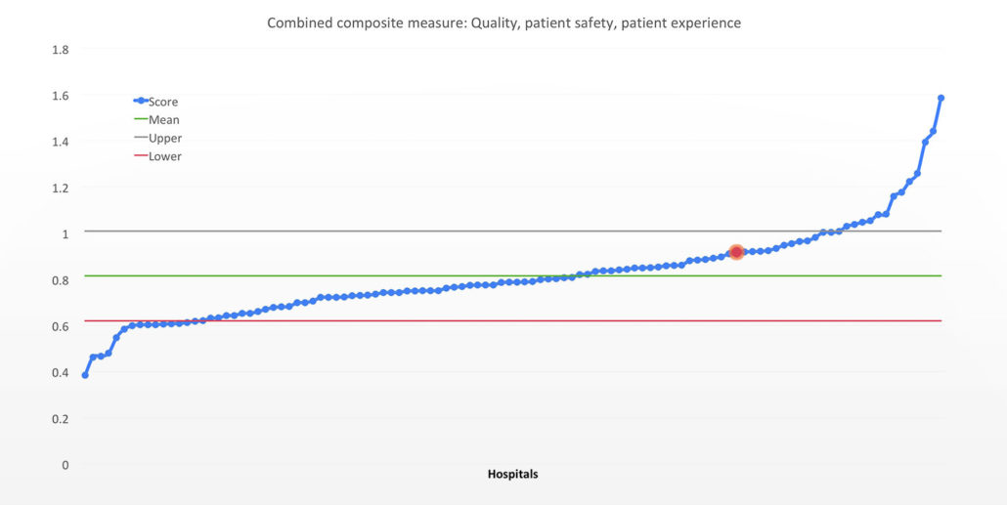Select the Upper legend entry
This screenshot has height=505, width=1007.
158,138
